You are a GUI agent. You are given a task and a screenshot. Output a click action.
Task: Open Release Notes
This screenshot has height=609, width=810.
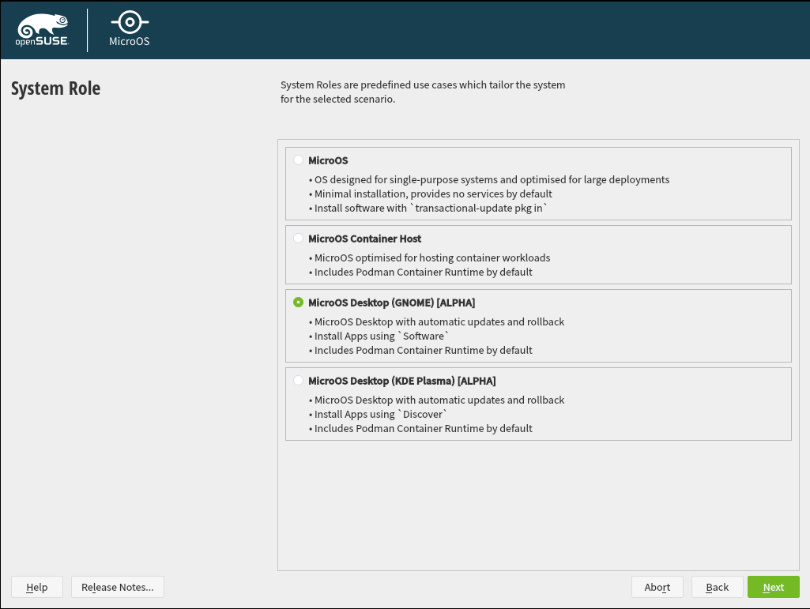pyautogui.click(x=118, y=588)
